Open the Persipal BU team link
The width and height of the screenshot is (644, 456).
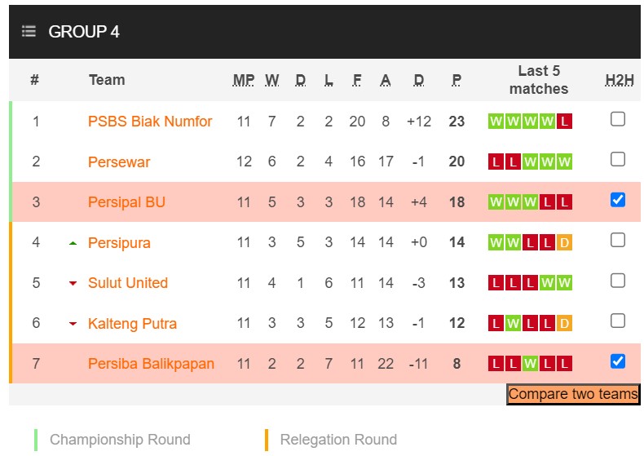pos(126,202)
